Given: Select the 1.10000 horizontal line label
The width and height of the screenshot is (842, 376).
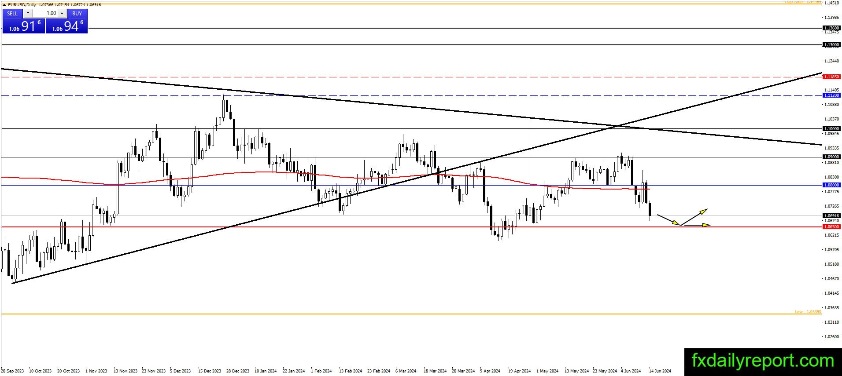Looking at the screenshot, I should pyautogui.click(x=831, y=129).
